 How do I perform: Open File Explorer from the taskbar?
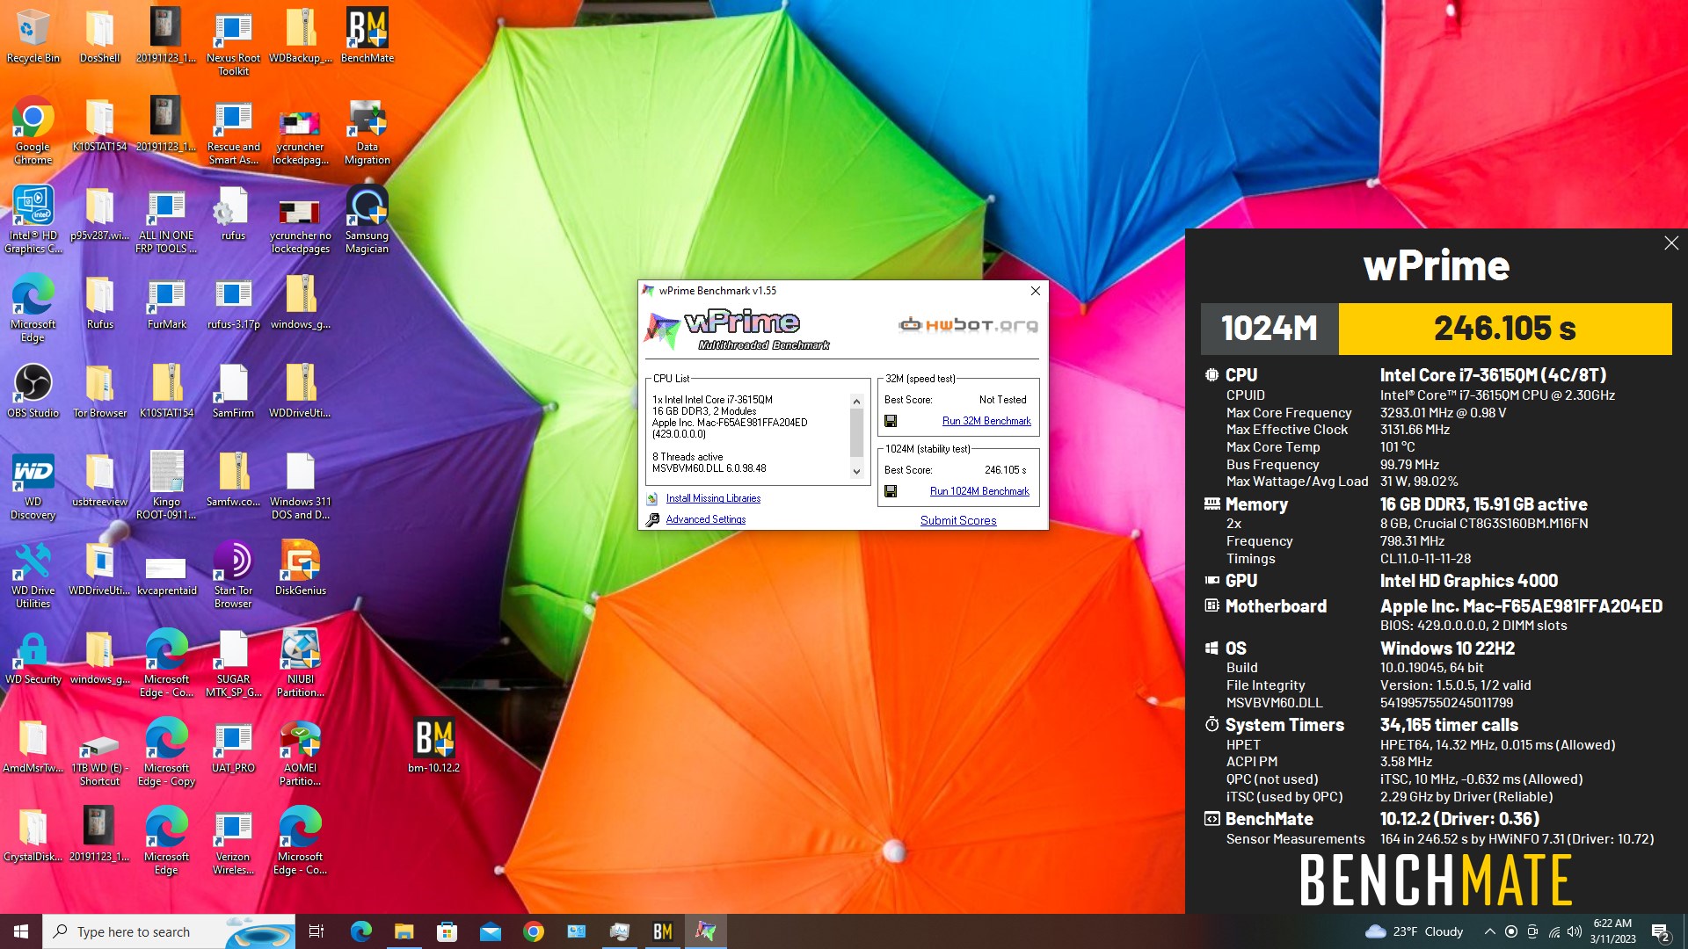(x=404, y=931)
